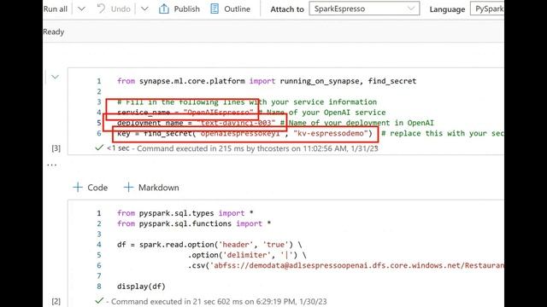The height and width of the screenshot is (307, 547).
Task: Add a new Markdown cell
Action: [151, 188]
